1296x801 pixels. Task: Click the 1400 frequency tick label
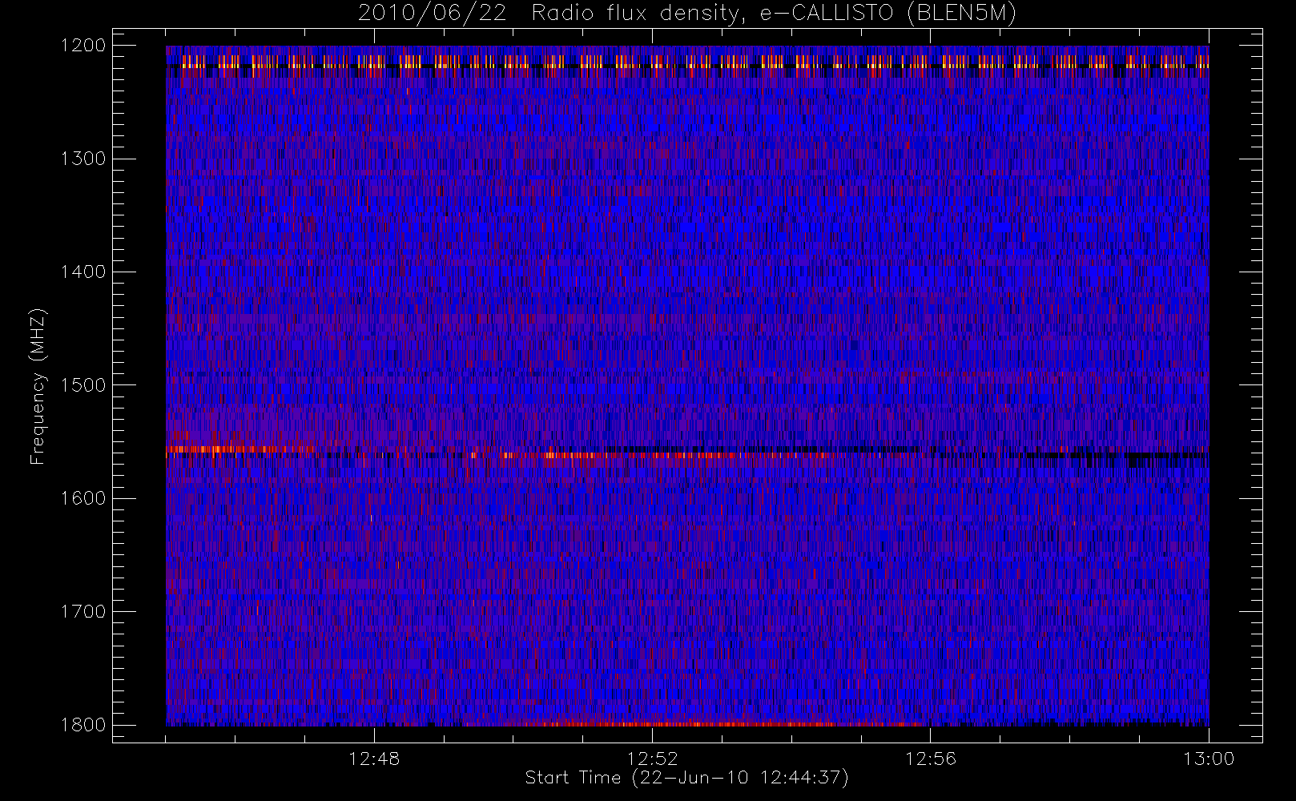coord(83,272)
